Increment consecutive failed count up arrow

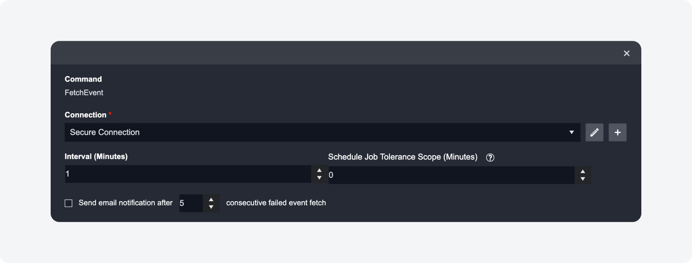tap(211, 199)
